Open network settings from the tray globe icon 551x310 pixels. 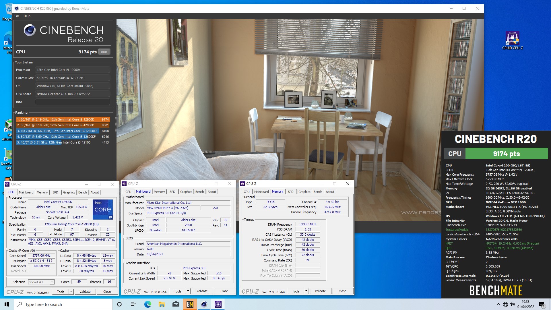(x=505, y=304)
